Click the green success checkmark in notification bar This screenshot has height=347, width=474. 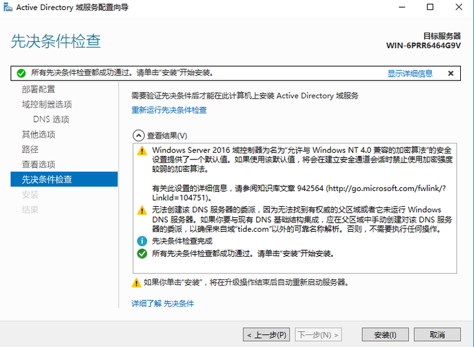point(21,73)
